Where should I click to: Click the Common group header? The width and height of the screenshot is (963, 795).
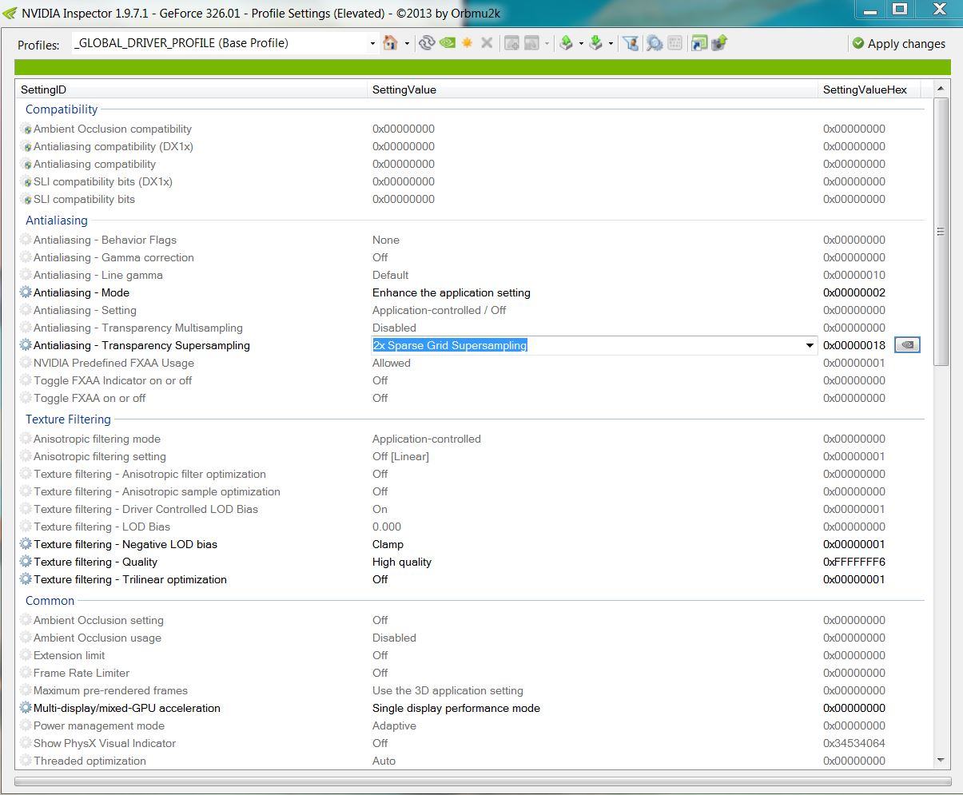point(50,601)
